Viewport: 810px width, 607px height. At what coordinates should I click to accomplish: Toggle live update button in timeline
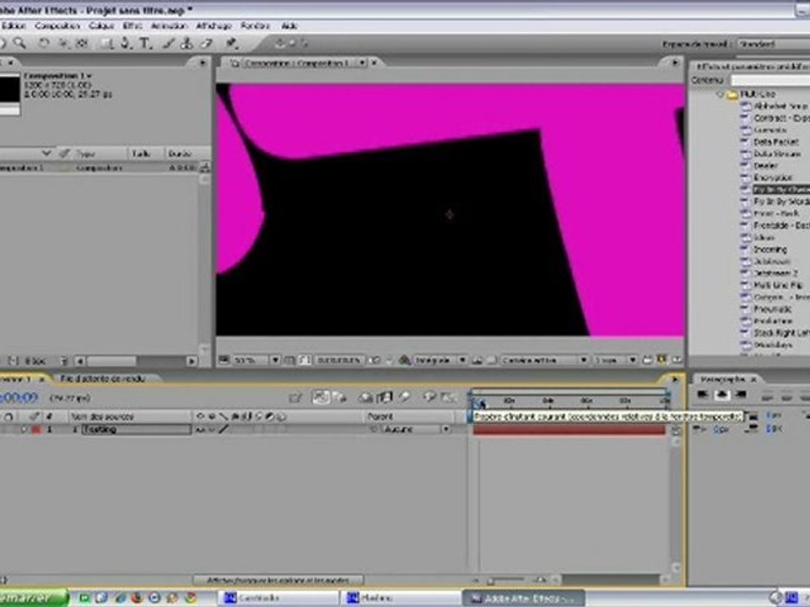321,397
